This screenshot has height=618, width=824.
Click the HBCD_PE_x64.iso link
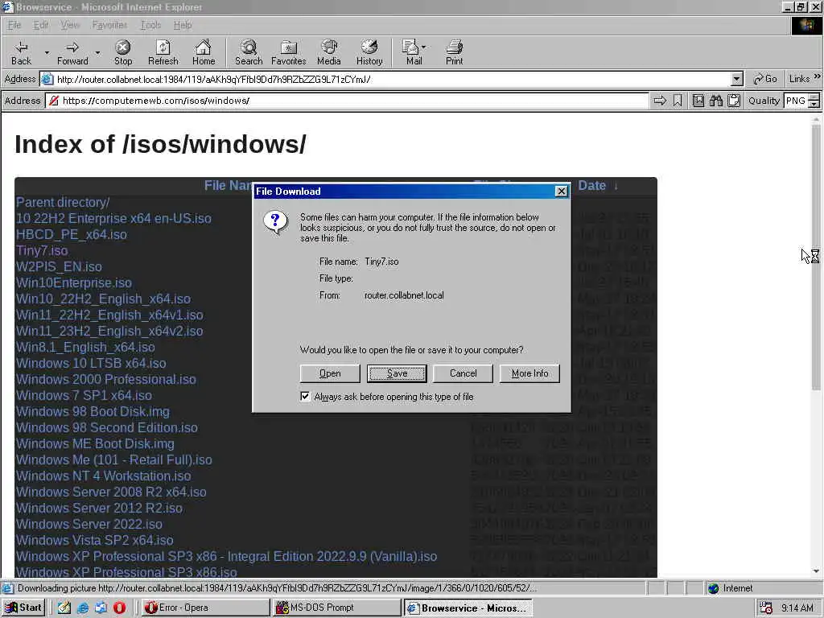72,234
